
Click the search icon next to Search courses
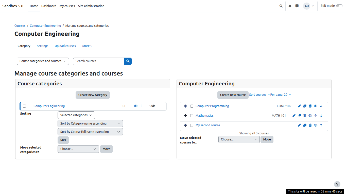click(128, 61)
